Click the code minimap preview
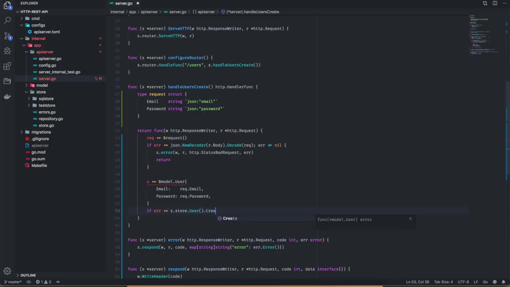The image size is (510, 287). 484,36
